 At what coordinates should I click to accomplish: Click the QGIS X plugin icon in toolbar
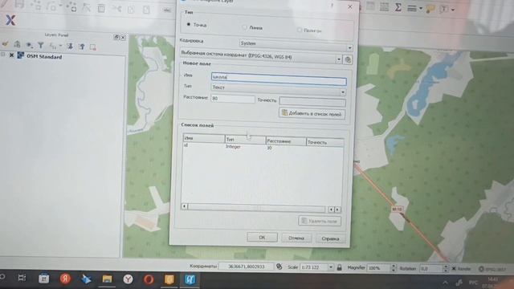[10, 20]
